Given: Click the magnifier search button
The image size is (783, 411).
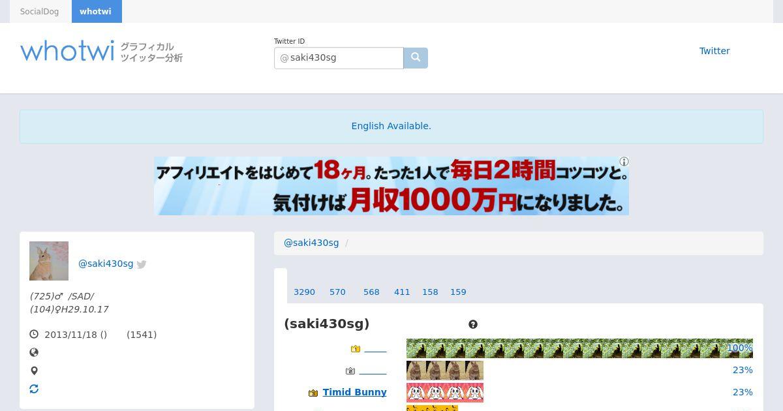Looking at the screenshot, I should coord(416,57).
